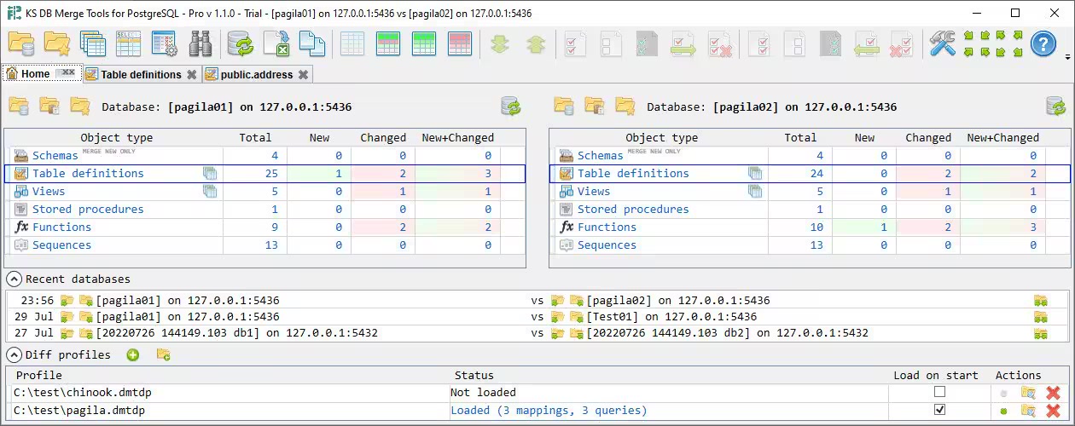The image size is (1075, 426).
Task: Refresh the pagila02 database on the right
Action: [x=1055, y=106]
